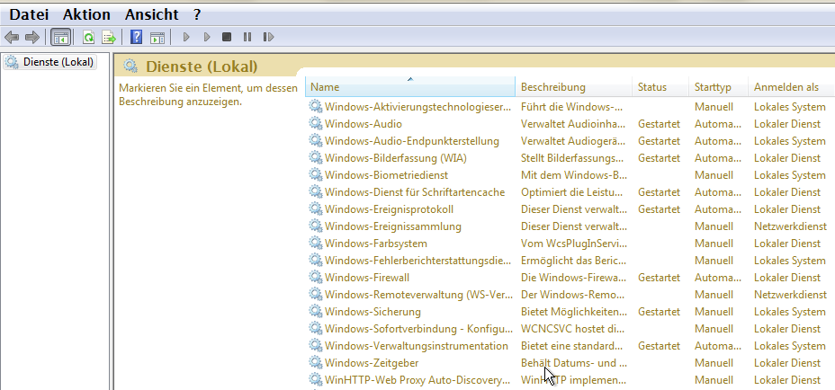Select Dienste (Lokal) in the left tree
Viewport: 835px width, 390px height.
click(x=50, y=62)
